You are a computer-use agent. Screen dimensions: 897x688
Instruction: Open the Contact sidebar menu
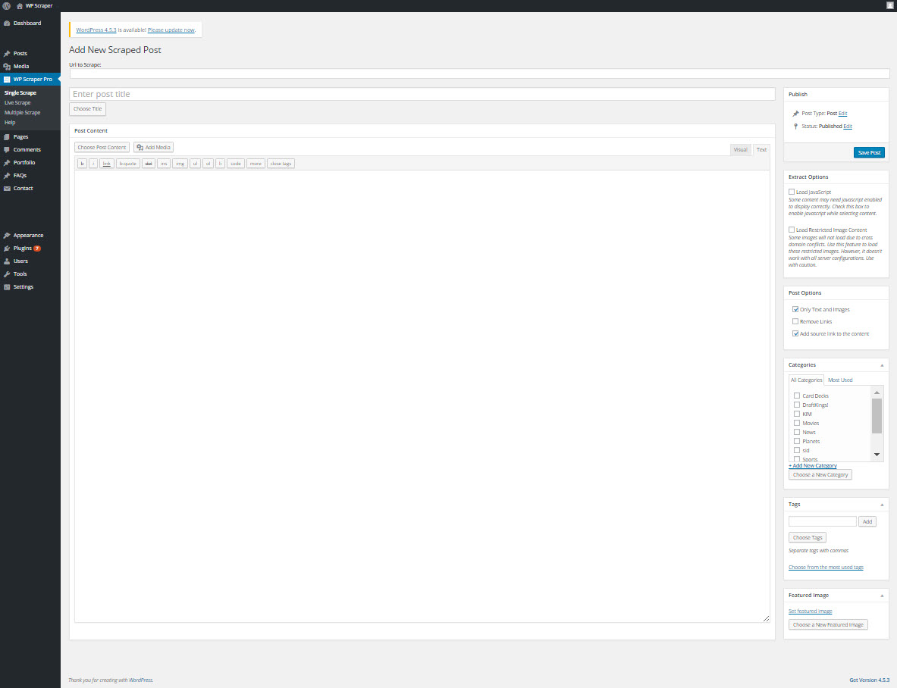click(23, 189)
